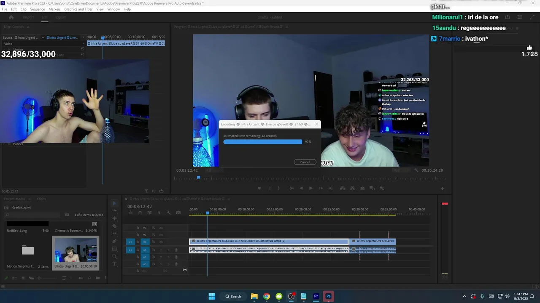Open the Source clip dropdown
Screen dimensions: 540x303
pyautogui.click(x=43, y=37)
